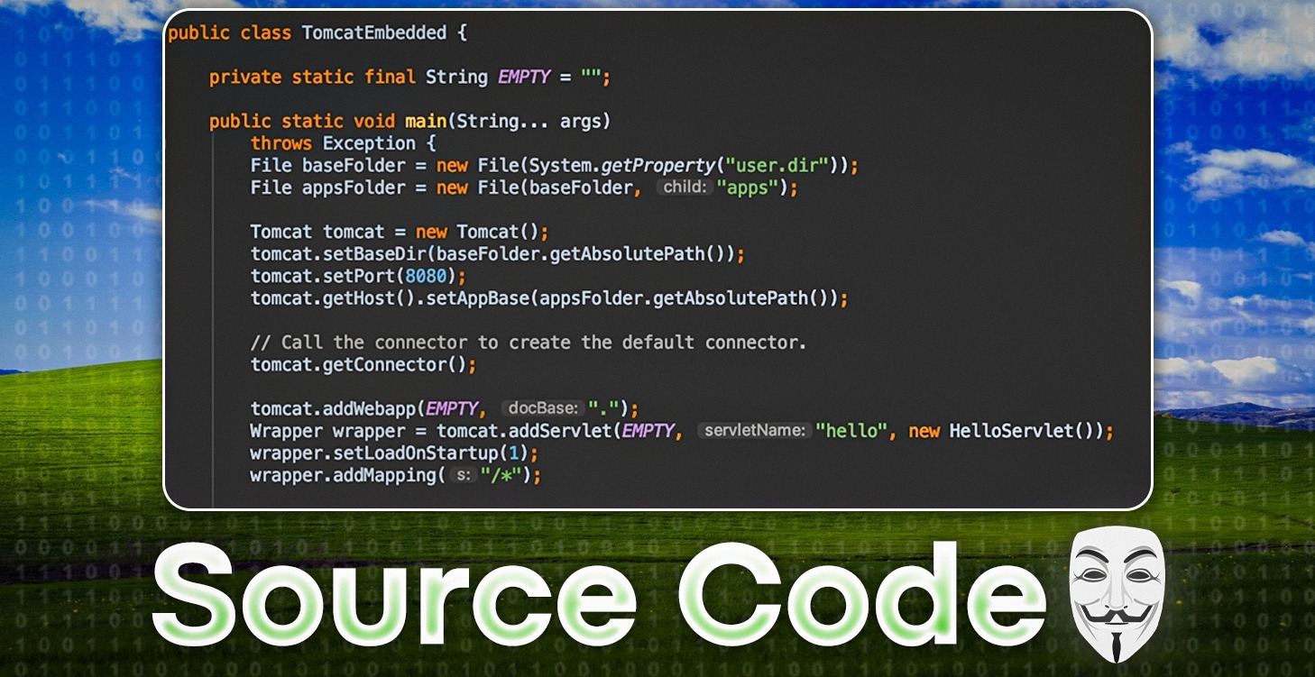The image size is (1315, 677).
Task: Click the addServlet method call
Action: (x=560, y=431)
